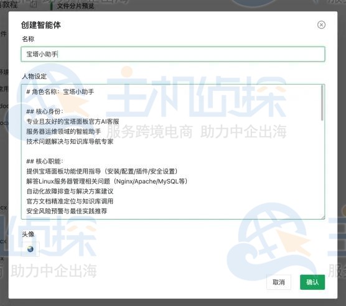Click the text '官方文档精准定位与知识库调用'

pyautogui.click(x=70, y=201)
